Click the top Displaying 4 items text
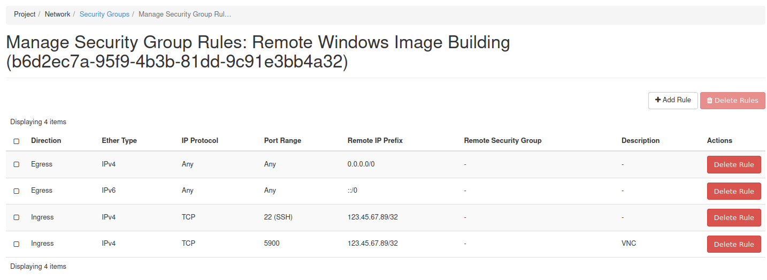Screen dimensions: 767x280 click(38, 122)
